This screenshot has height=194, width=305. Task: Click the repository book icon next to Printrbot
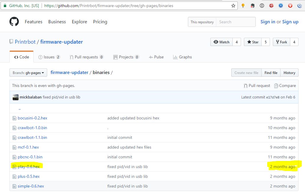point(11,42)
